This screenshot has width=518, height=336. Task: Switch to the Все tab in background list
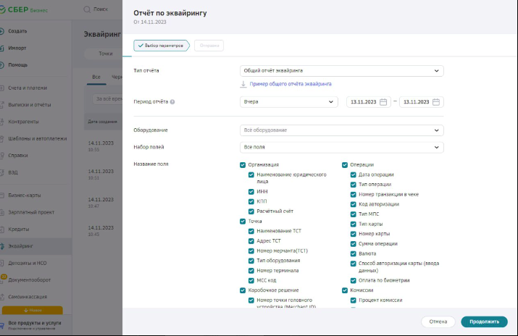(96, 77)
